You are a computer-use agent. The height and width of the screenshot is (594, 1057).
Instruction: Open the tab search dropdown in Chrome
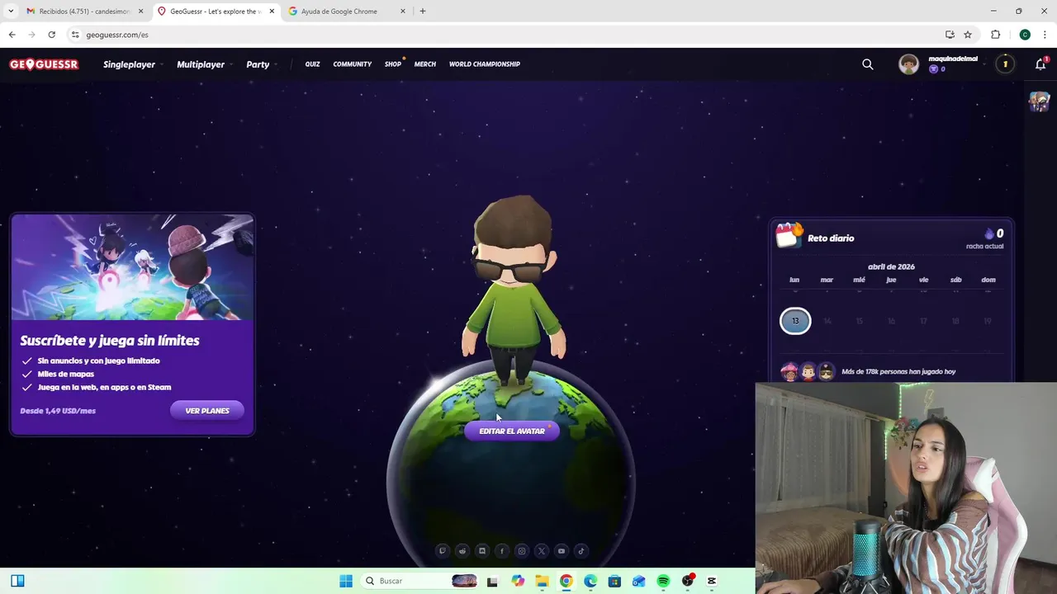[x=11, y=11]
